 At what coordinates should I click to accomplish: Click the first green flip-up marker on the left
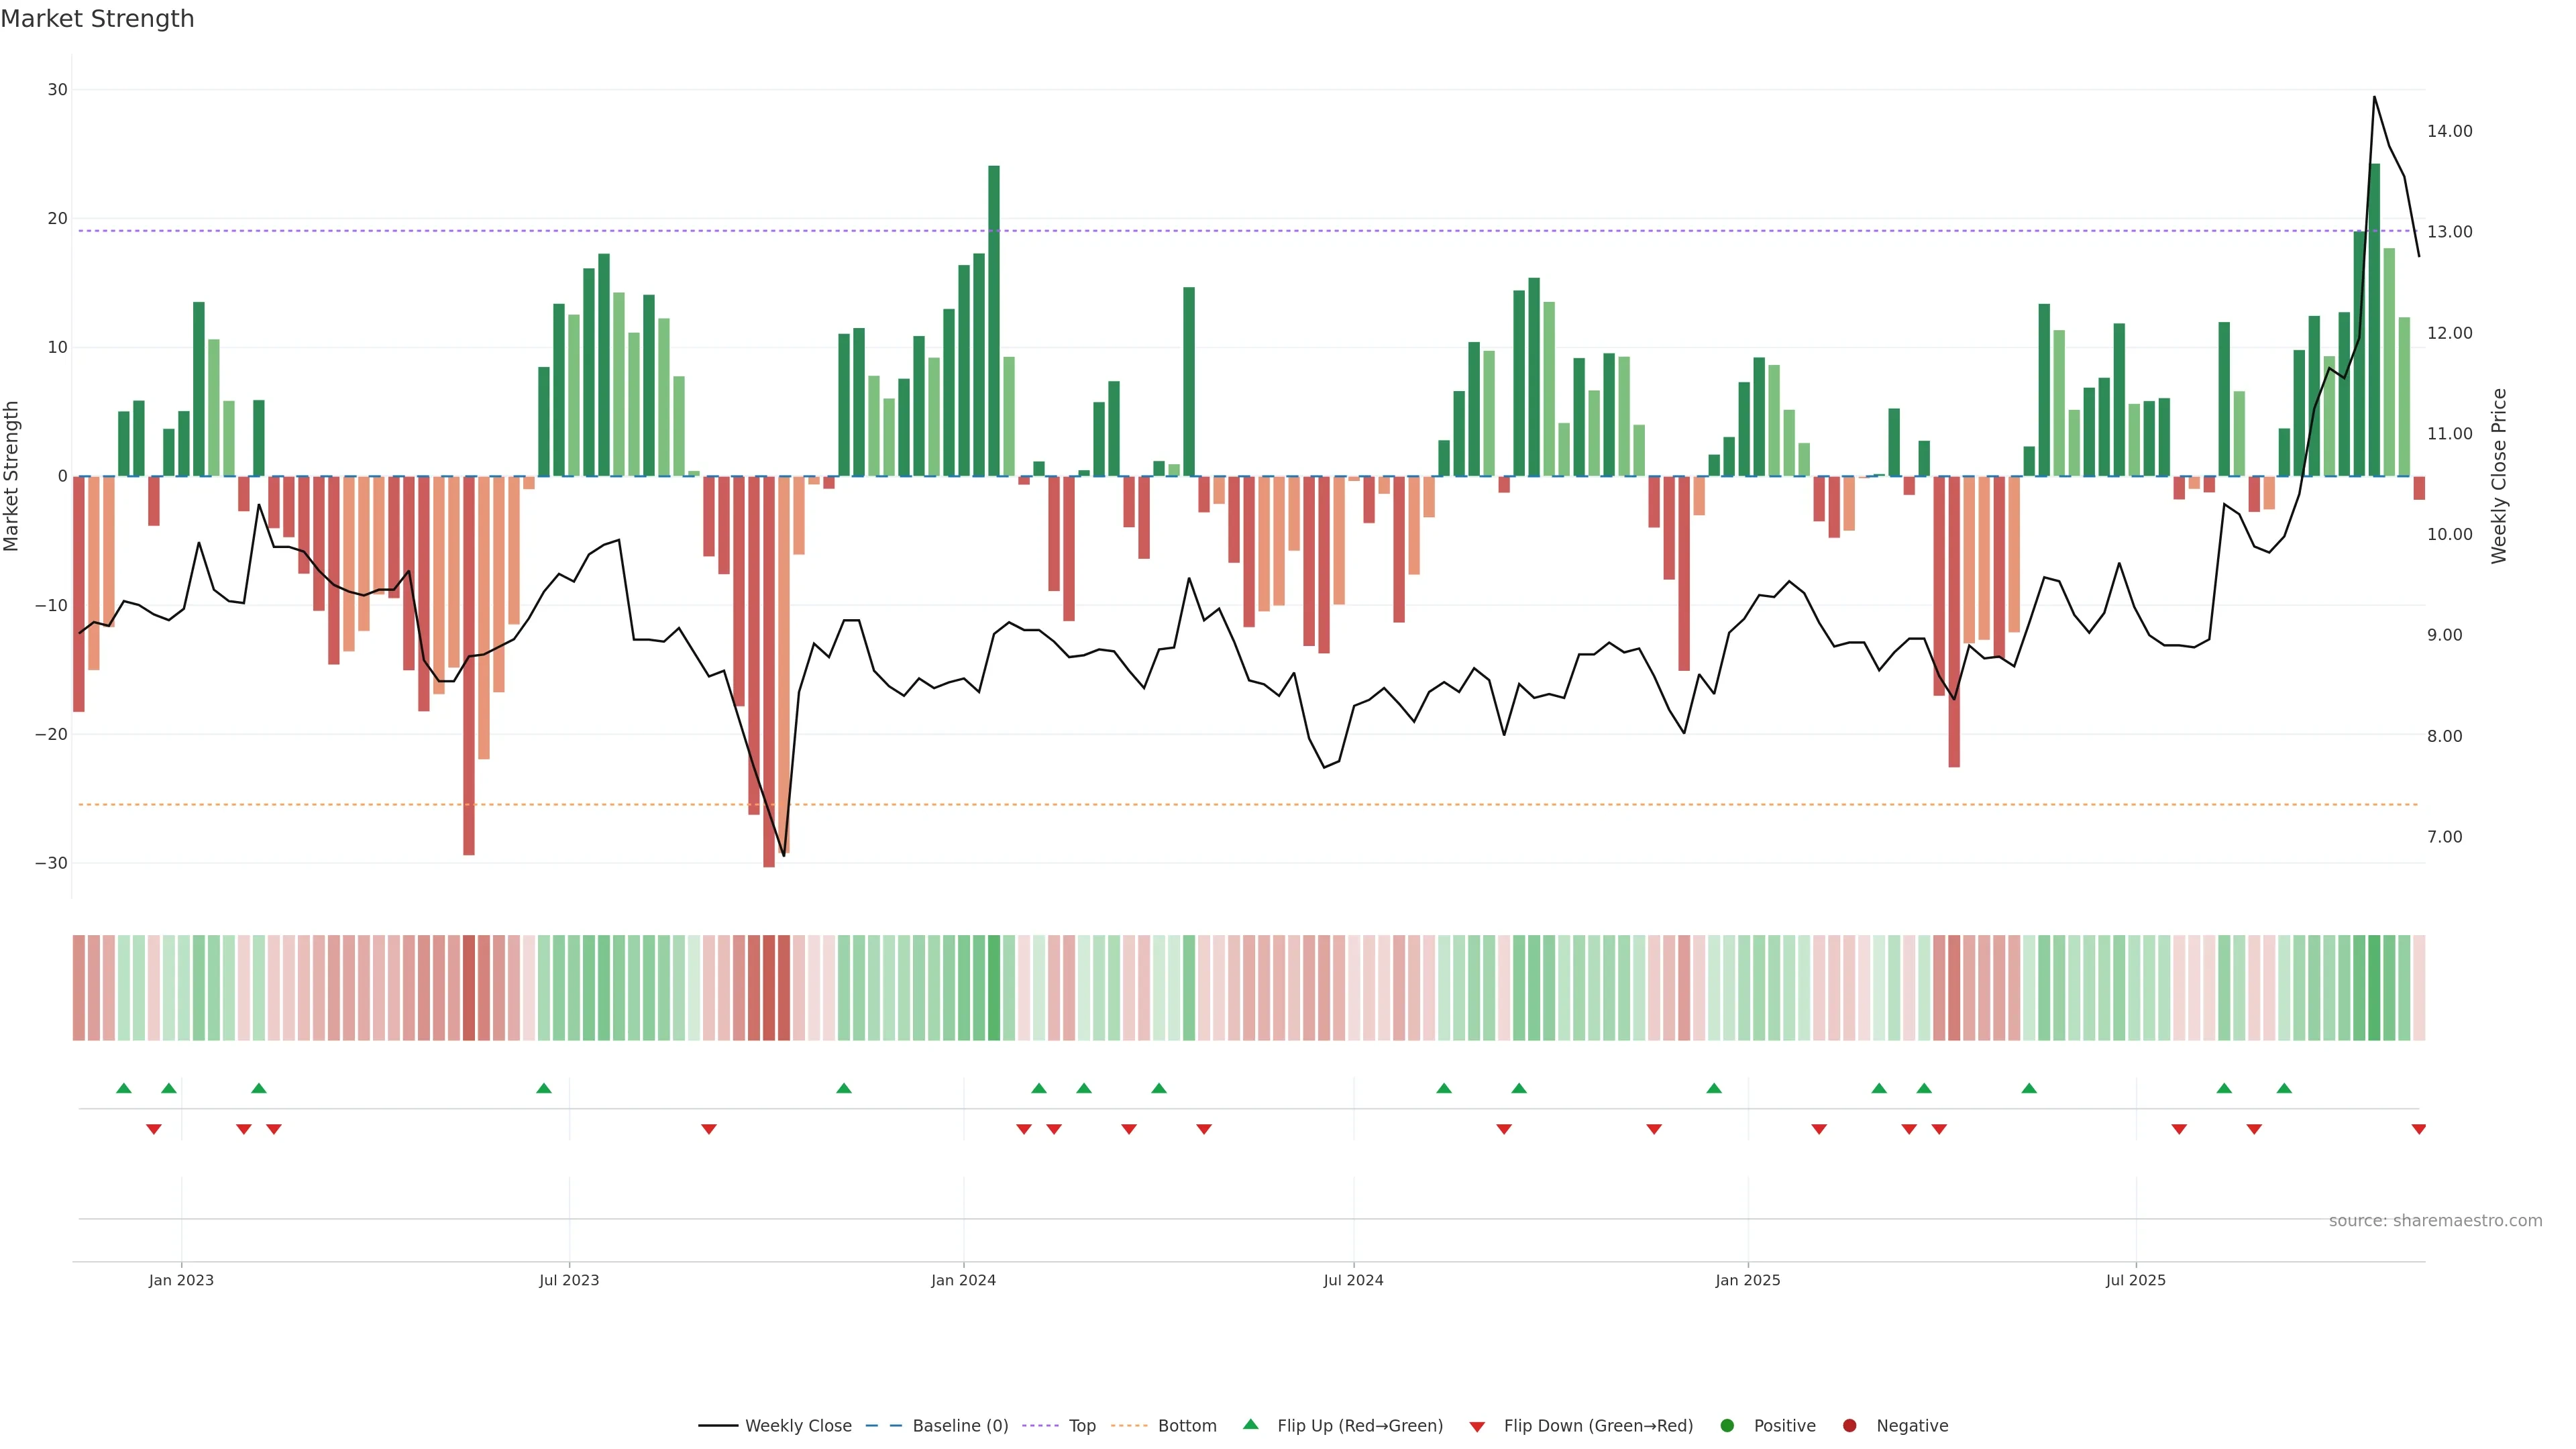coord(124,1088)
